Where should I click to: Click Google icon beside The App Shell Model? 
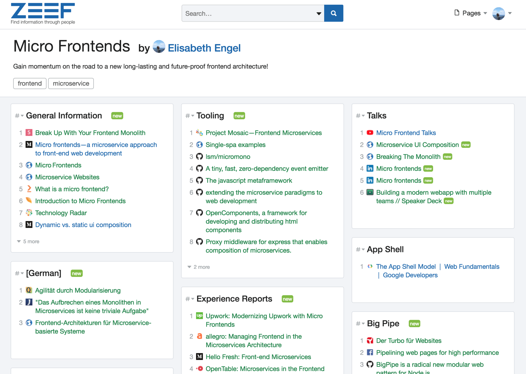click(370, 266)
